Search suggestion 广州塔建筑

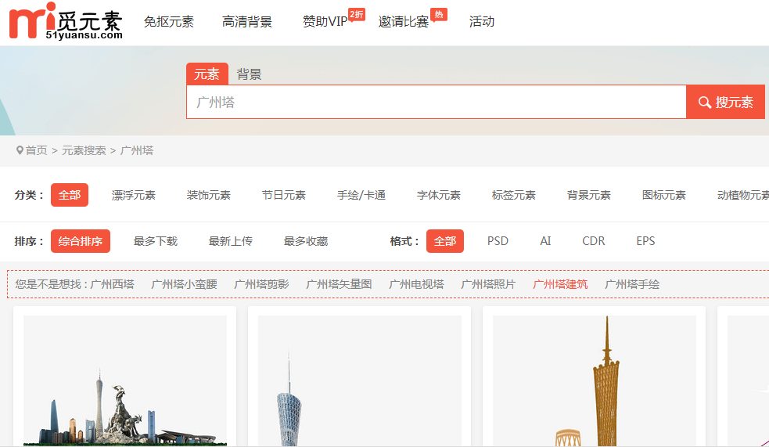[560, 284]
